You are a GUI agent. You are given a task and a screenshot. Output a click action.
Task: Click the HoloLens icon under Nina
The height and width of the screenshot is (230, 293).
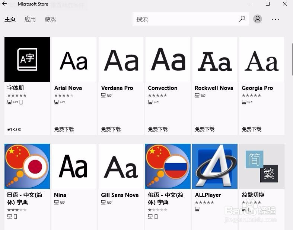pyautogui.click(x=63, y=202)
